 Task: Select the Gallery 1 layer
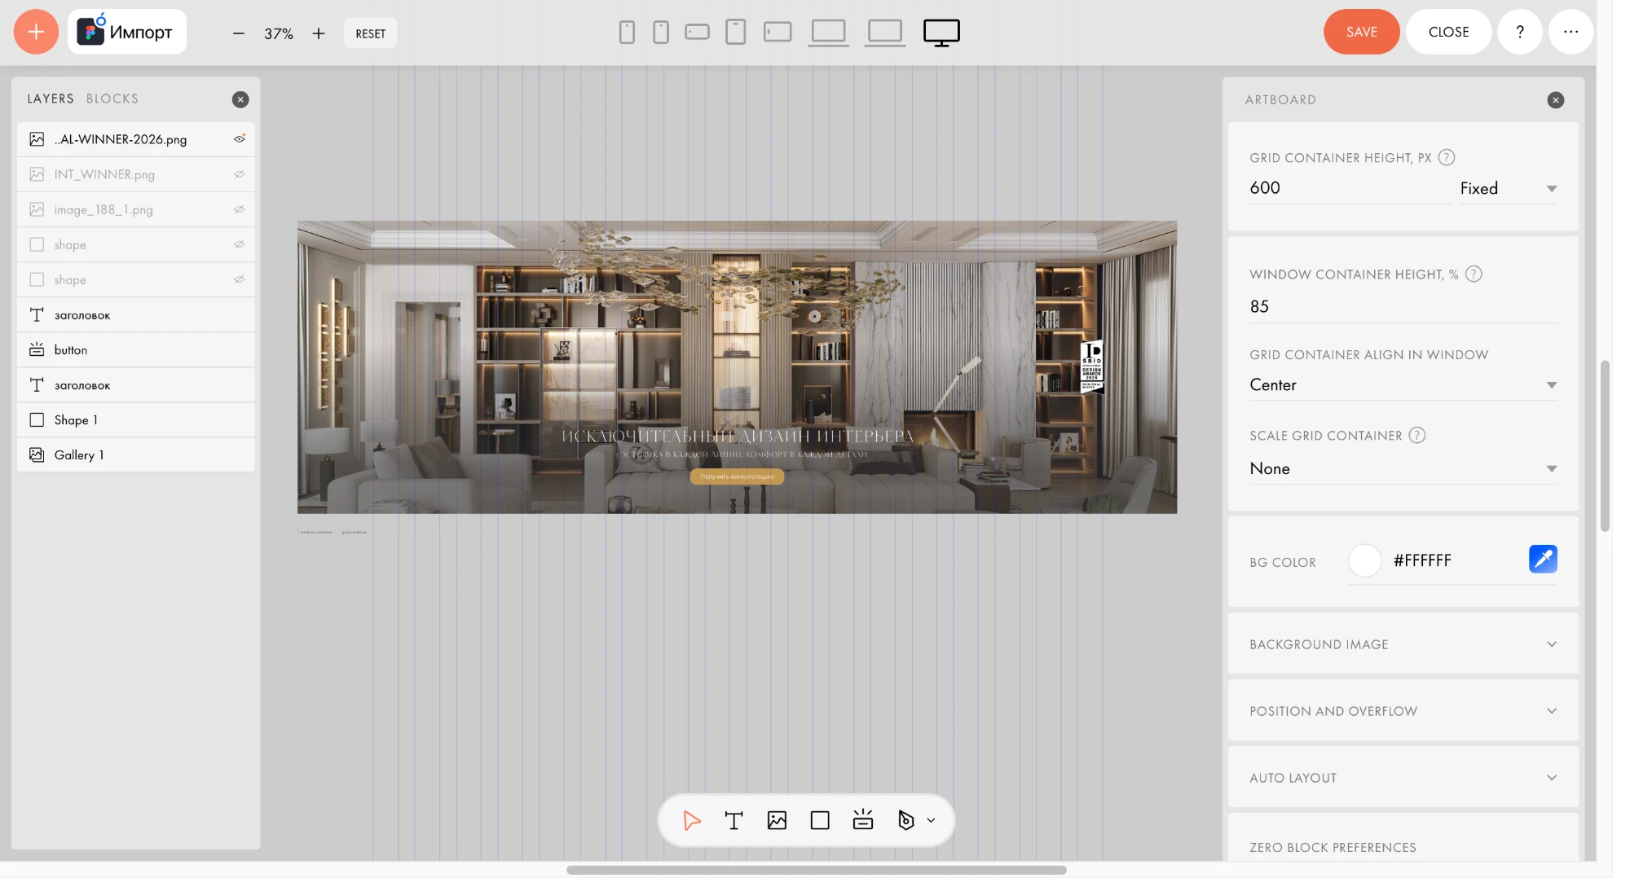(x=136, y=454)
